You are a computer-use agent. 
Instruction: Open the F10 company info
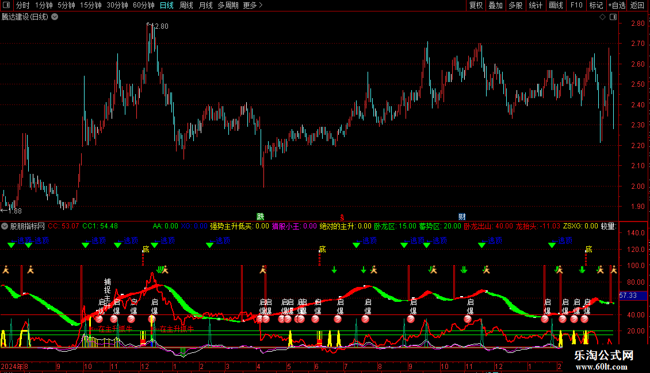tap(576, 5)
